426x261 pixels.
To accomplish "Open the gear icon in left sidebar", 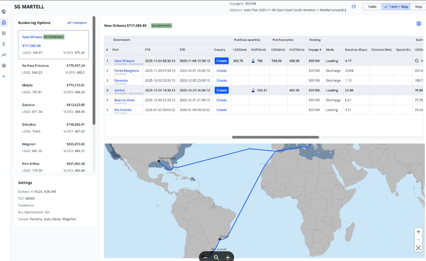I will click(4, 66).
